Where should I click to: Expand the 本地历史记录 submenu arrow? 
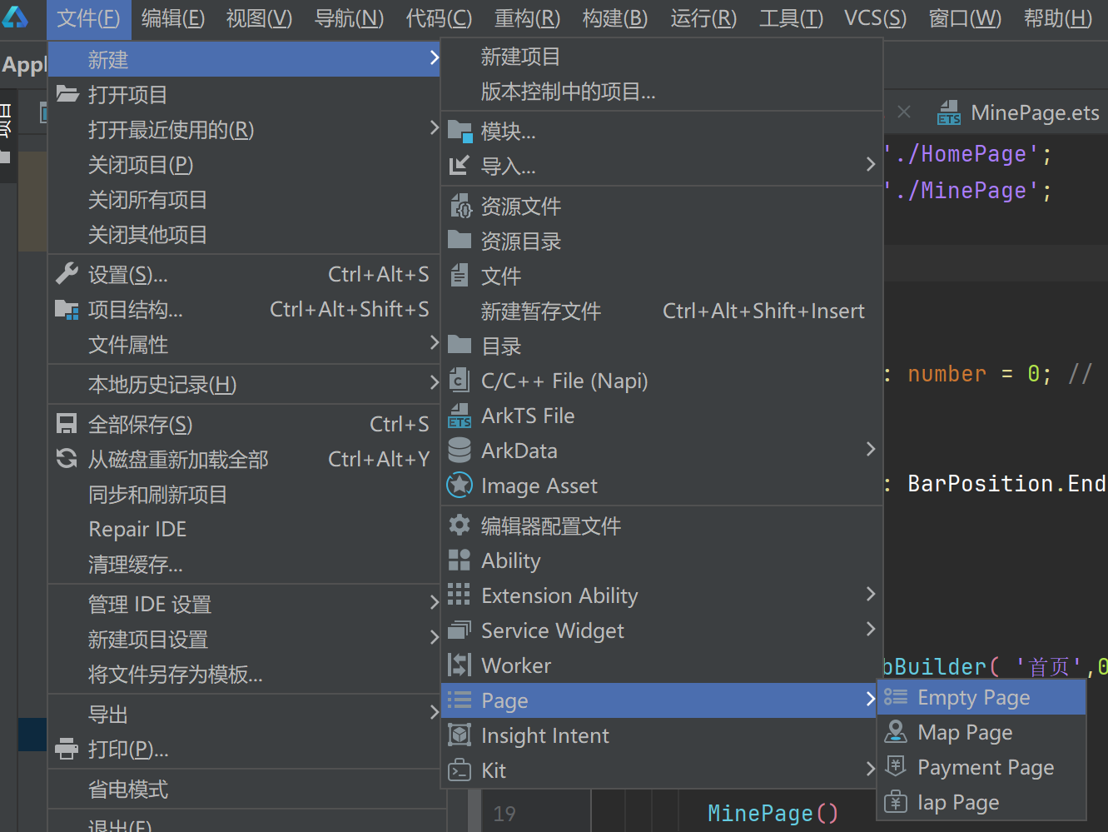click(434, 383)
